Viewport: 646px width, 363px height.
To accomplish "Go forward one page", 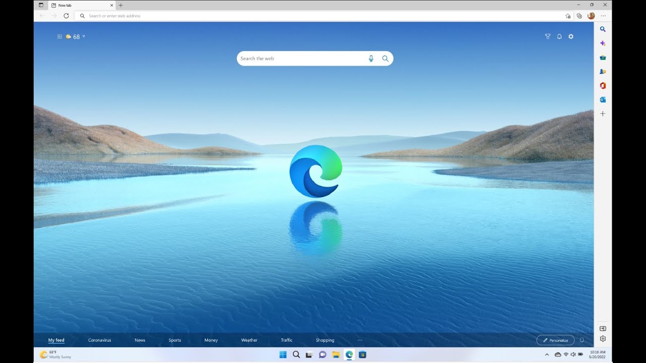I will coord(54,16).
